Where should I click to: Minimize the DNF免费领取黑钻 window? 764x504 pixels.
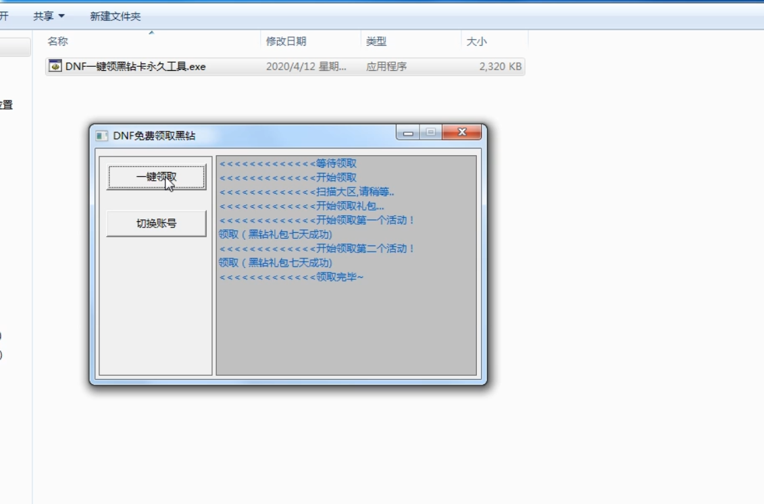point(408,132)
